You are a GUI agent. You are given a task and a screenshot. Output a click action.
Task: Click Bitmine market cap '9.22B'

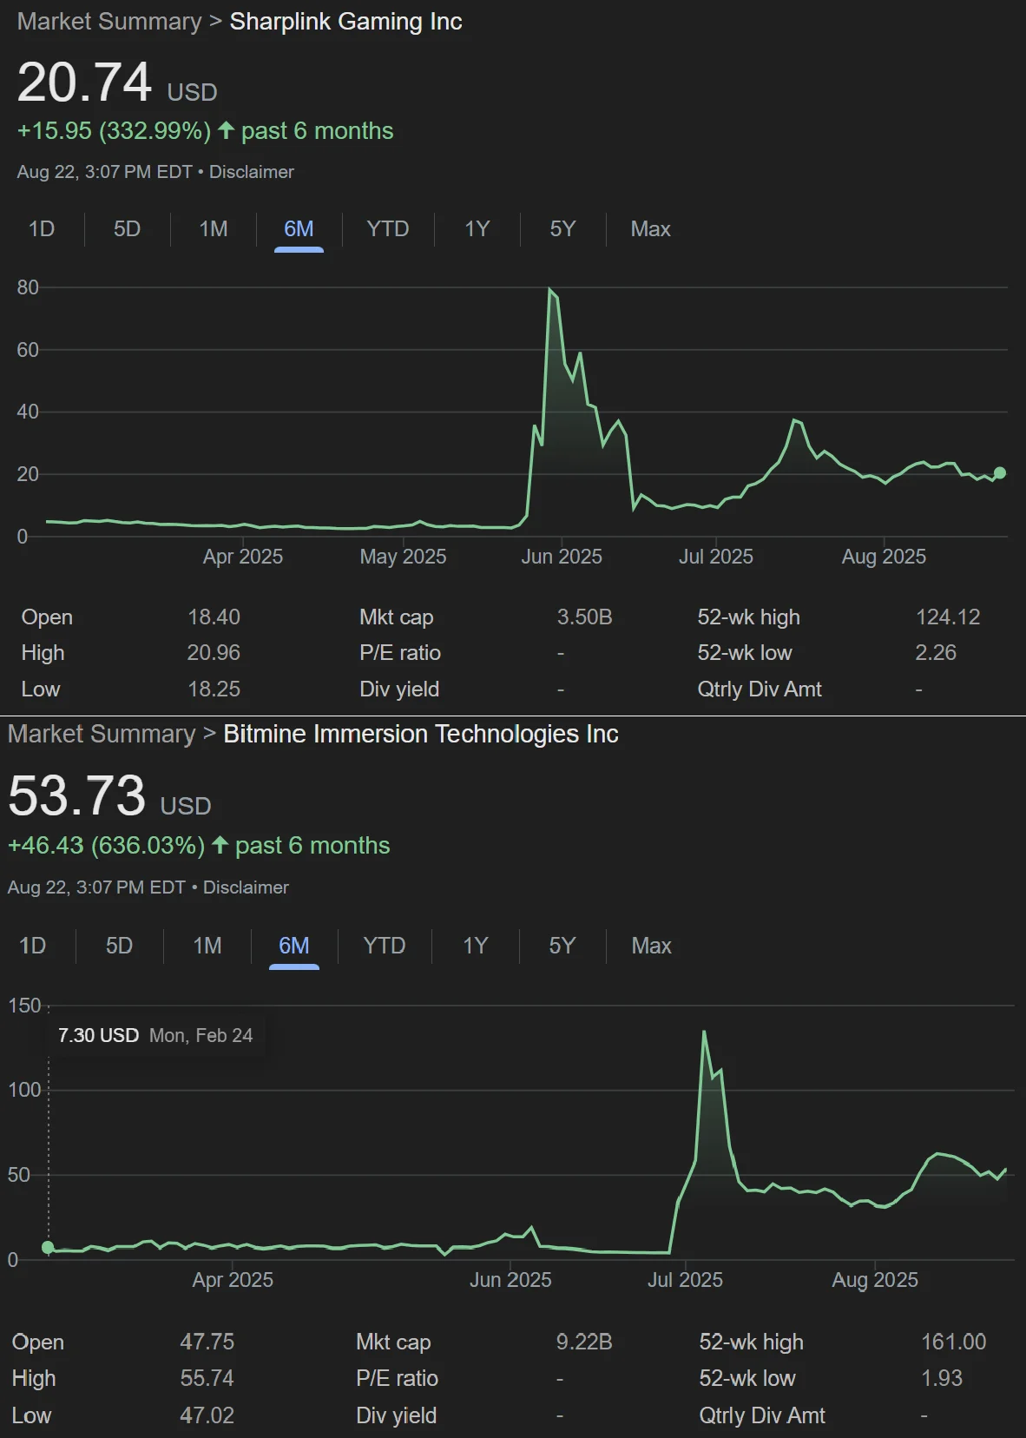(584, 1342)
